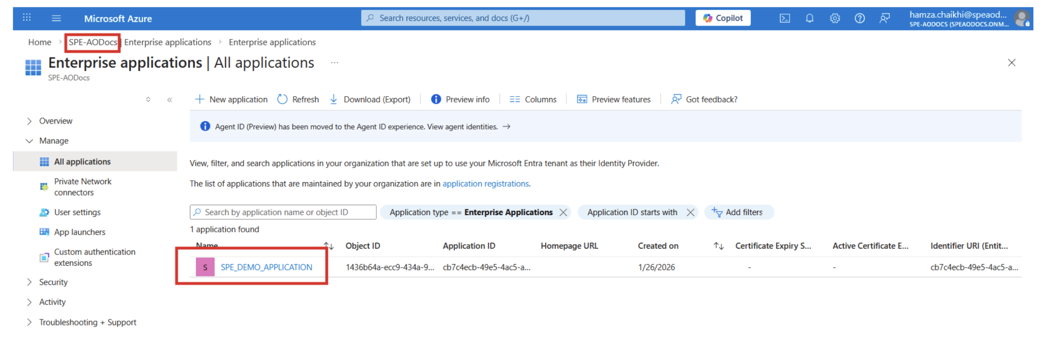
Task: Click Add filters
Action: (739, 212)
